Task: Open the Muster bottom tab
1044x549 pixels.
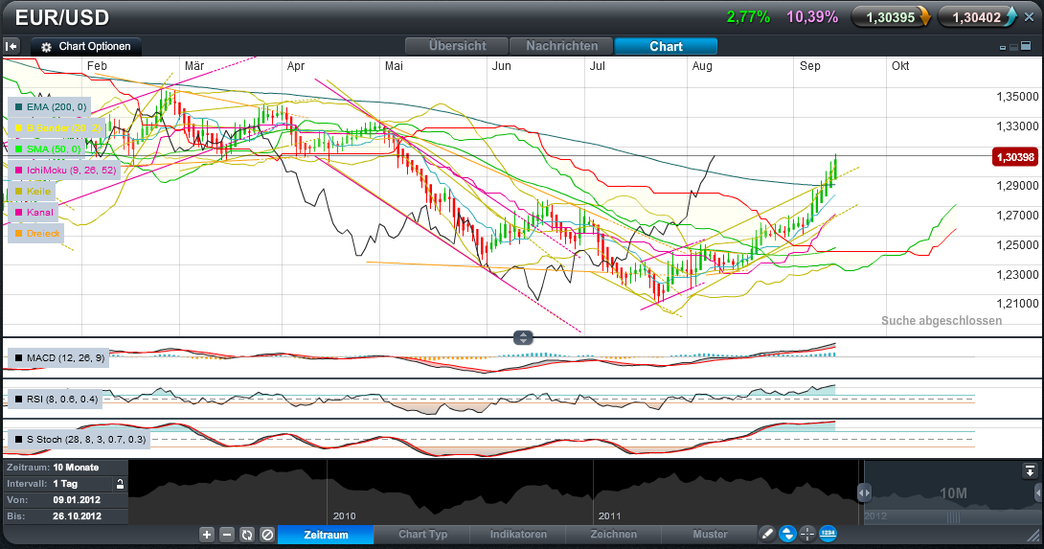Action: click(x=710, y=535)
